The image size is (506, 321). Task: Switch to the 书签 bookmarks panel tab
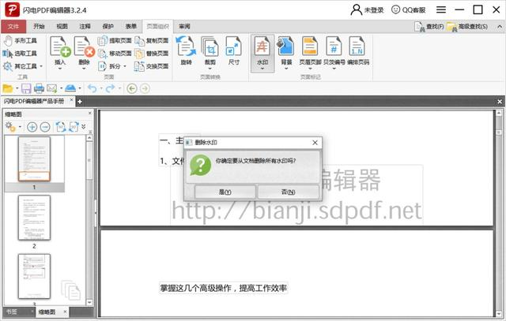click(13, 312)
